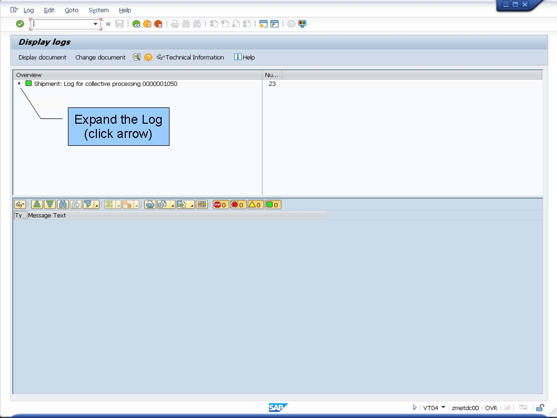Show only error messages using the red filter button
This screenshot has height=418, width=557.
click(237, 204)
